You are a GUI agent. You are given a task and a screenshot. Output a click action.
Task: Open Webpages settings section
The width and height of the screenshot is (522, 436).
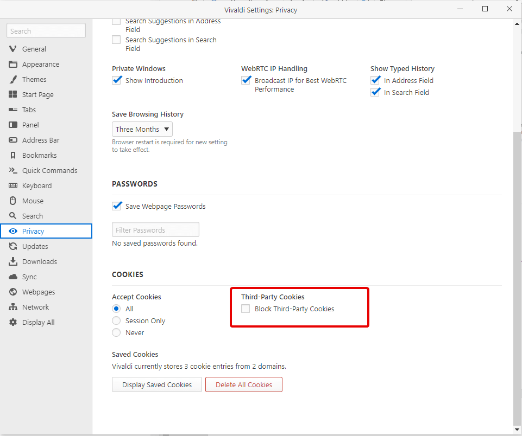pyautogui.click(x=46, y=292)
